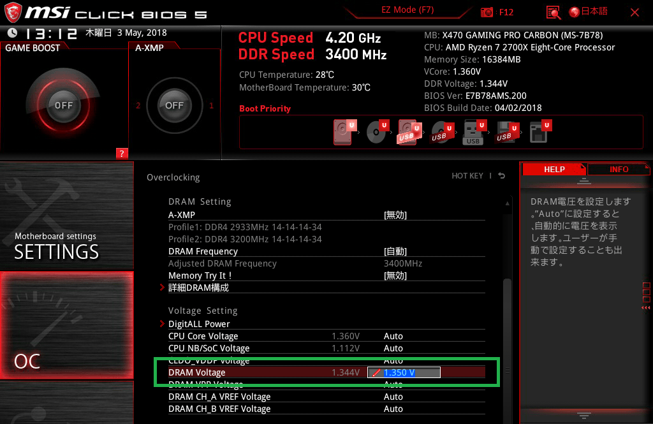Exit the BIOS with the red X

635,13
